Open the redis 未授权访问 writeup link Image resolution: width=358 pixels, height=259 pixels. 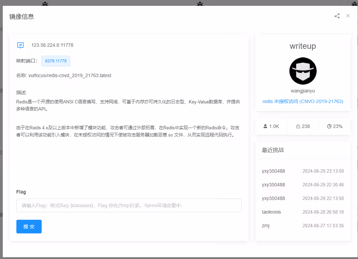303,101
